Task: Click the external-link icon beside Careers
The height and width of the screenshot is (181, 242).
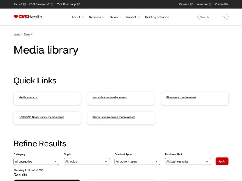Action: click(x=192, y=4)
